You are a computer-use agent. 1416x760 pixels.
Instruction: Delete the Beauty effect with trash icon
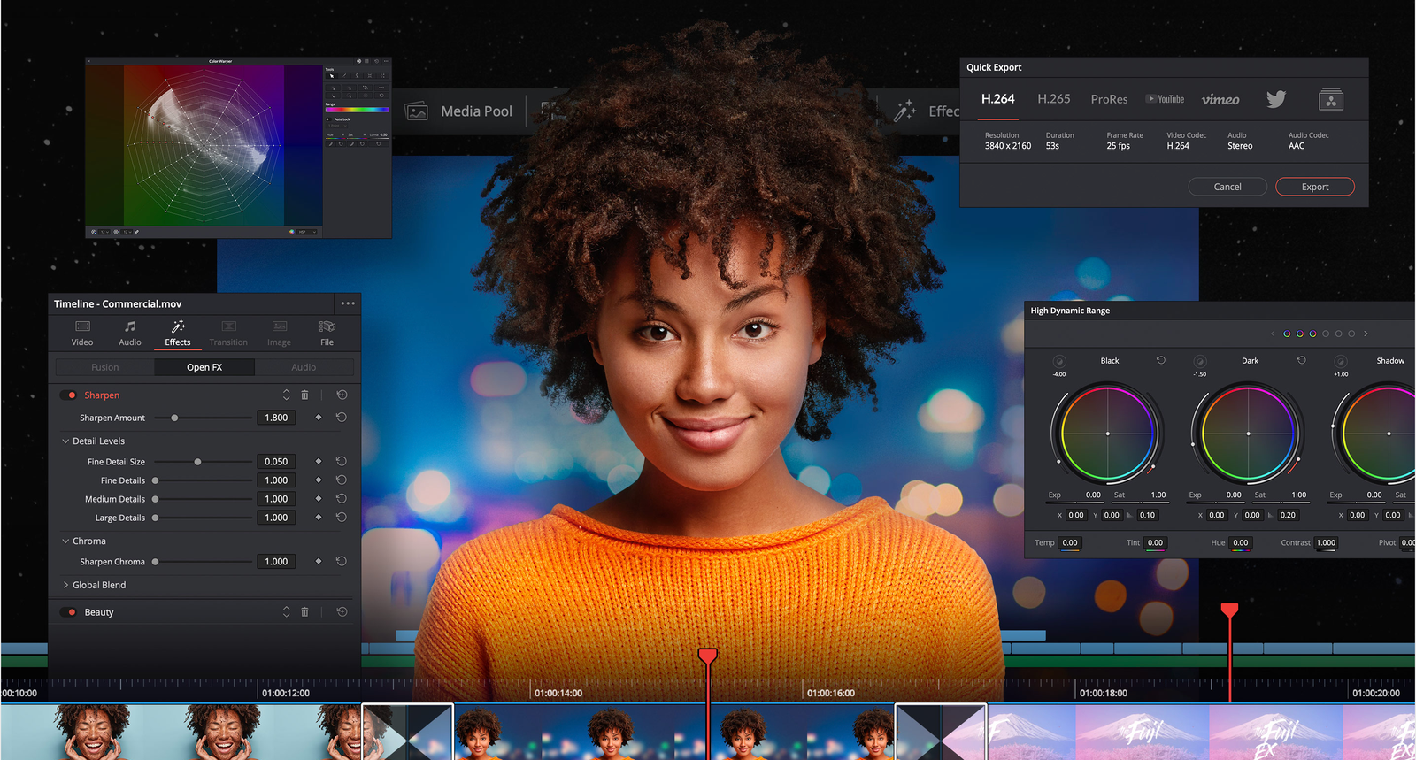pos(304,611)
